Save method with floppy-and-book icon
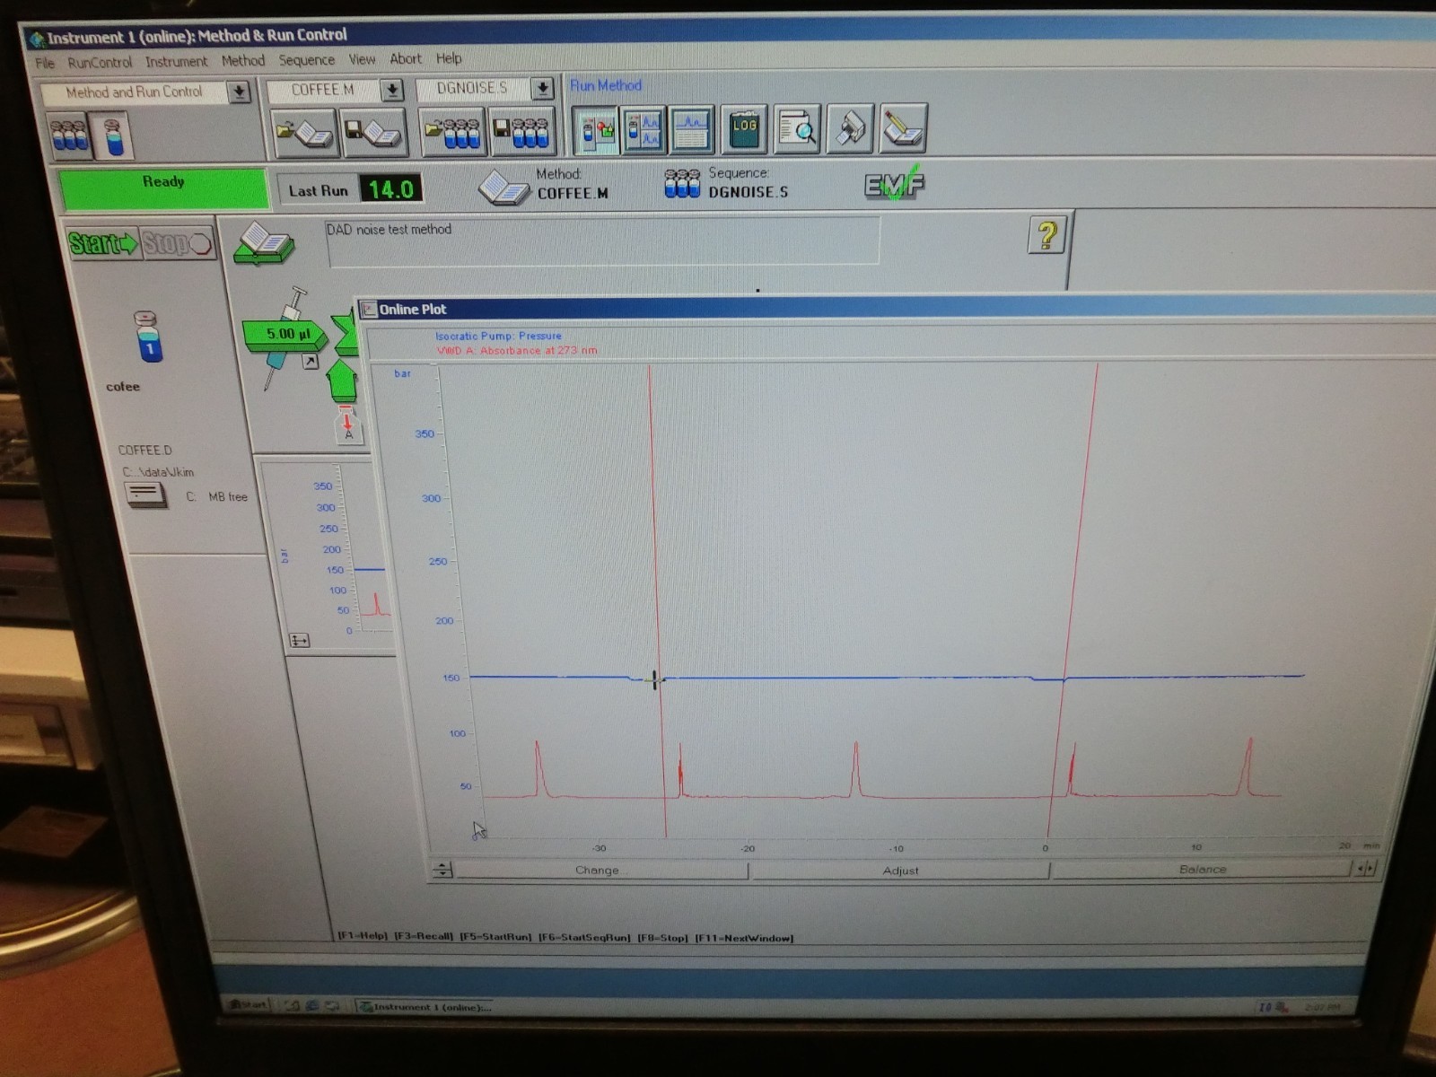Image resolution: width=1436 pixels, height=1077 pixels. pos(372,133)
